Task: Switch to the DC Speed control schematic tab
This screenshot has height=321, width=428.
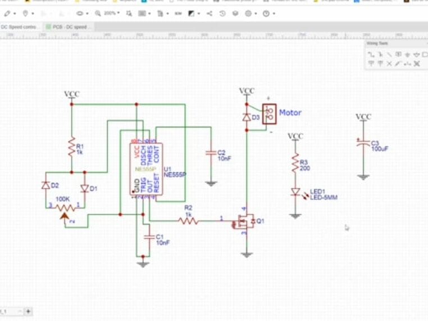Action: pyautogui.click(x=20, y=27)
